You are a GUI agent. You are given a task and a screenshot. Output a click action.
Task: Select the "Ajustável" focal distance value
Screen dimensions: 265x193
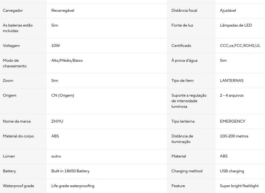(x=228, y=10)
